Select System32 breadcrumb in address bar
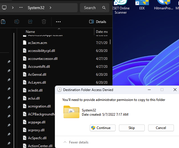The image size is (179, 148). click(36, 8)
